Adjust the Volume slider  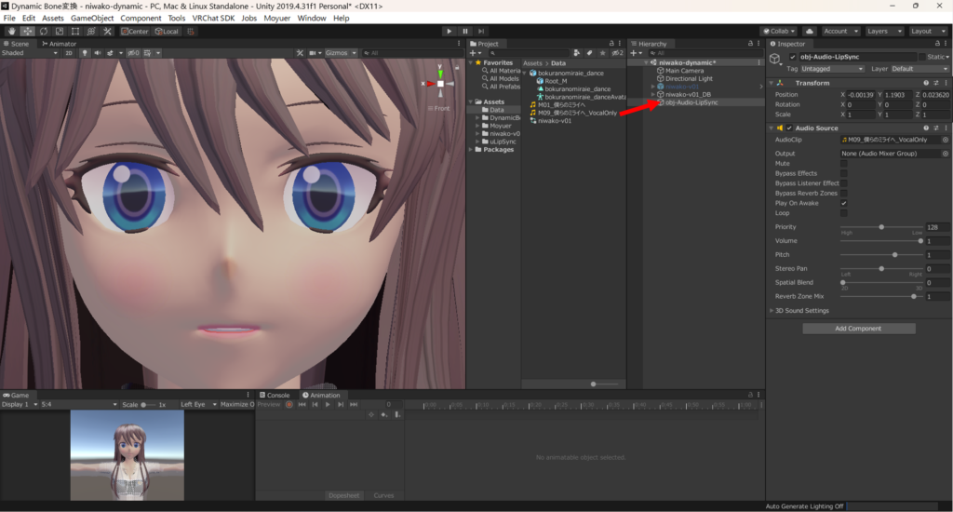click(921, 241)
